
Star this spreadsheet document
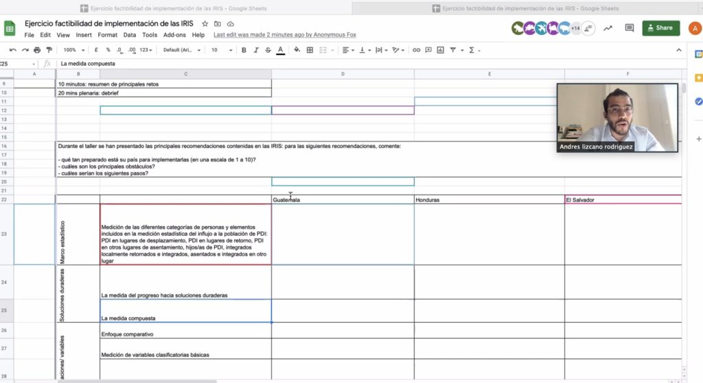pyautogui.click(x=205, y=23)
